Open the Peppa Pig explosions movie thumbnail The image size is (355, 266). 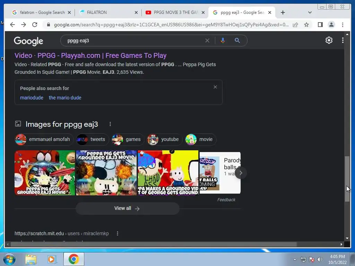[x=106, y=173]
